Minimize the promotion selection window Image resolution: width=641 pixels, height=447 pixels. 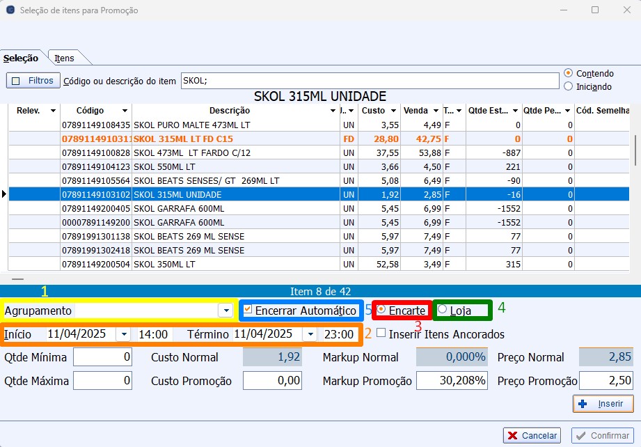(564, 10)
